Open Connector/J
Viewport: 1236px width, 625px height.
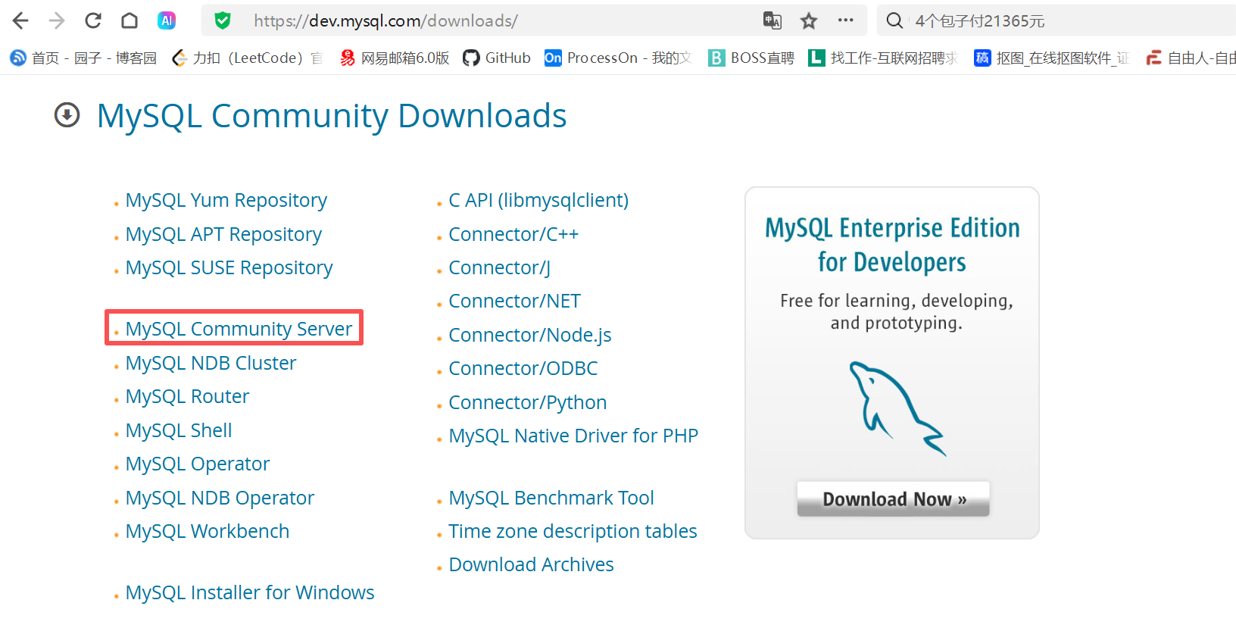[x=500, y=267]
